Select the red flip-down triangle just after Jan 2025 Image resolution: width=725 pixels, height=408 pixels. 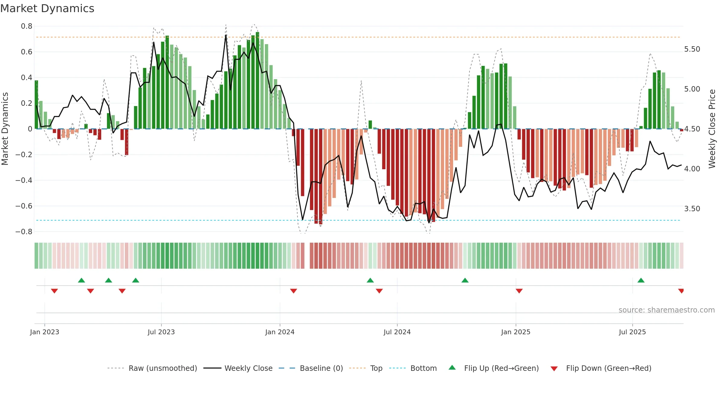519,291
